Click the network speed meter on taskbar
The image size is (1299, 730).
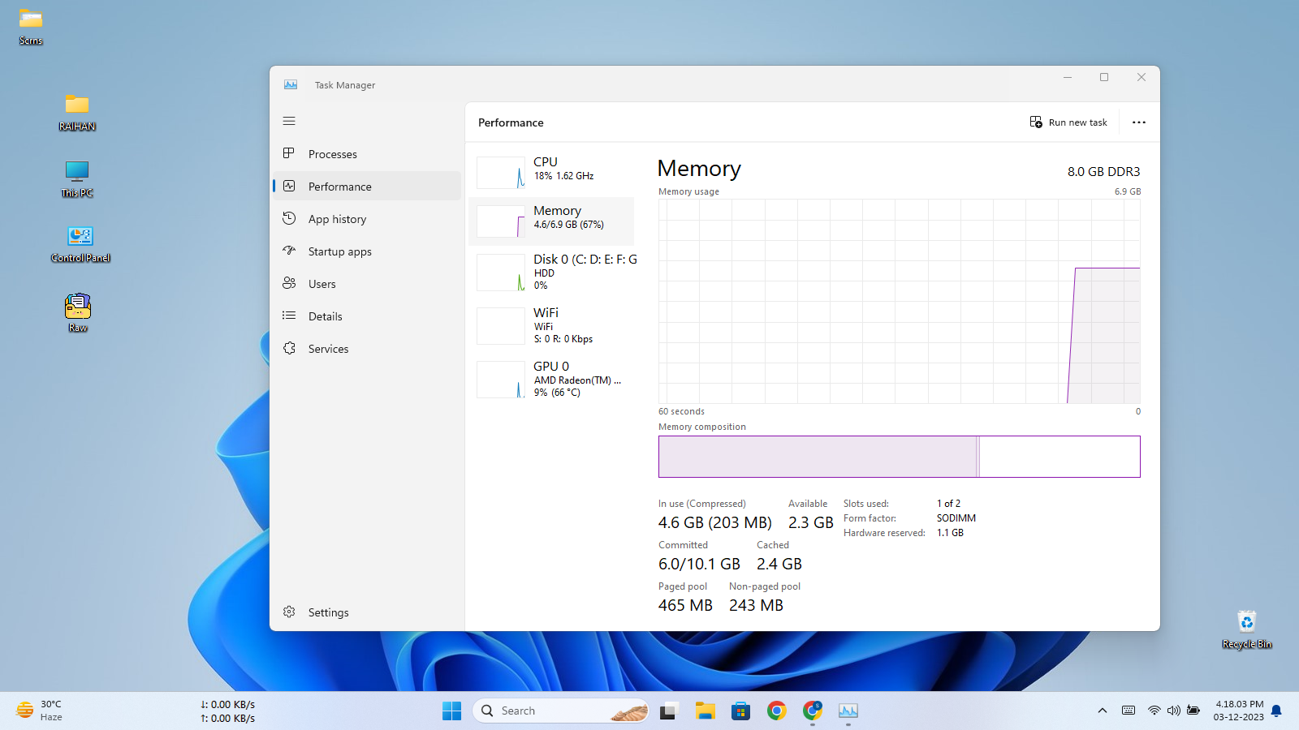tap(228, 711)
